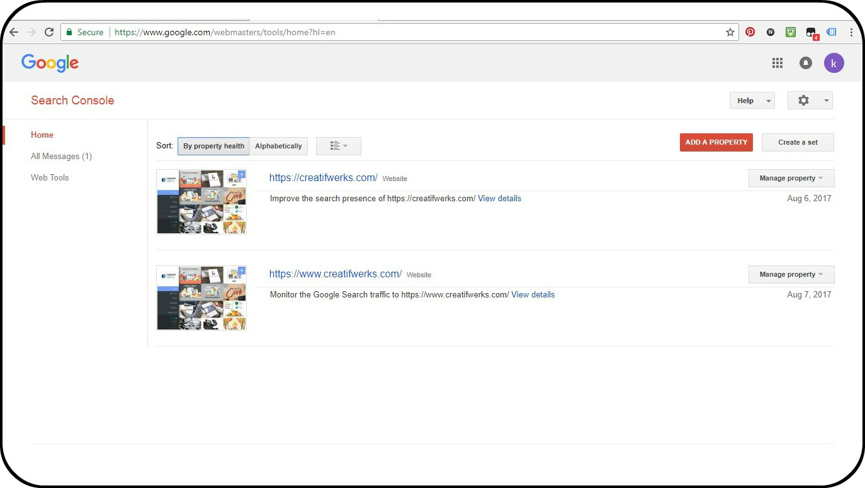Open the Help dropdown
Screen dimensions: 865x488
pos(752,101)
